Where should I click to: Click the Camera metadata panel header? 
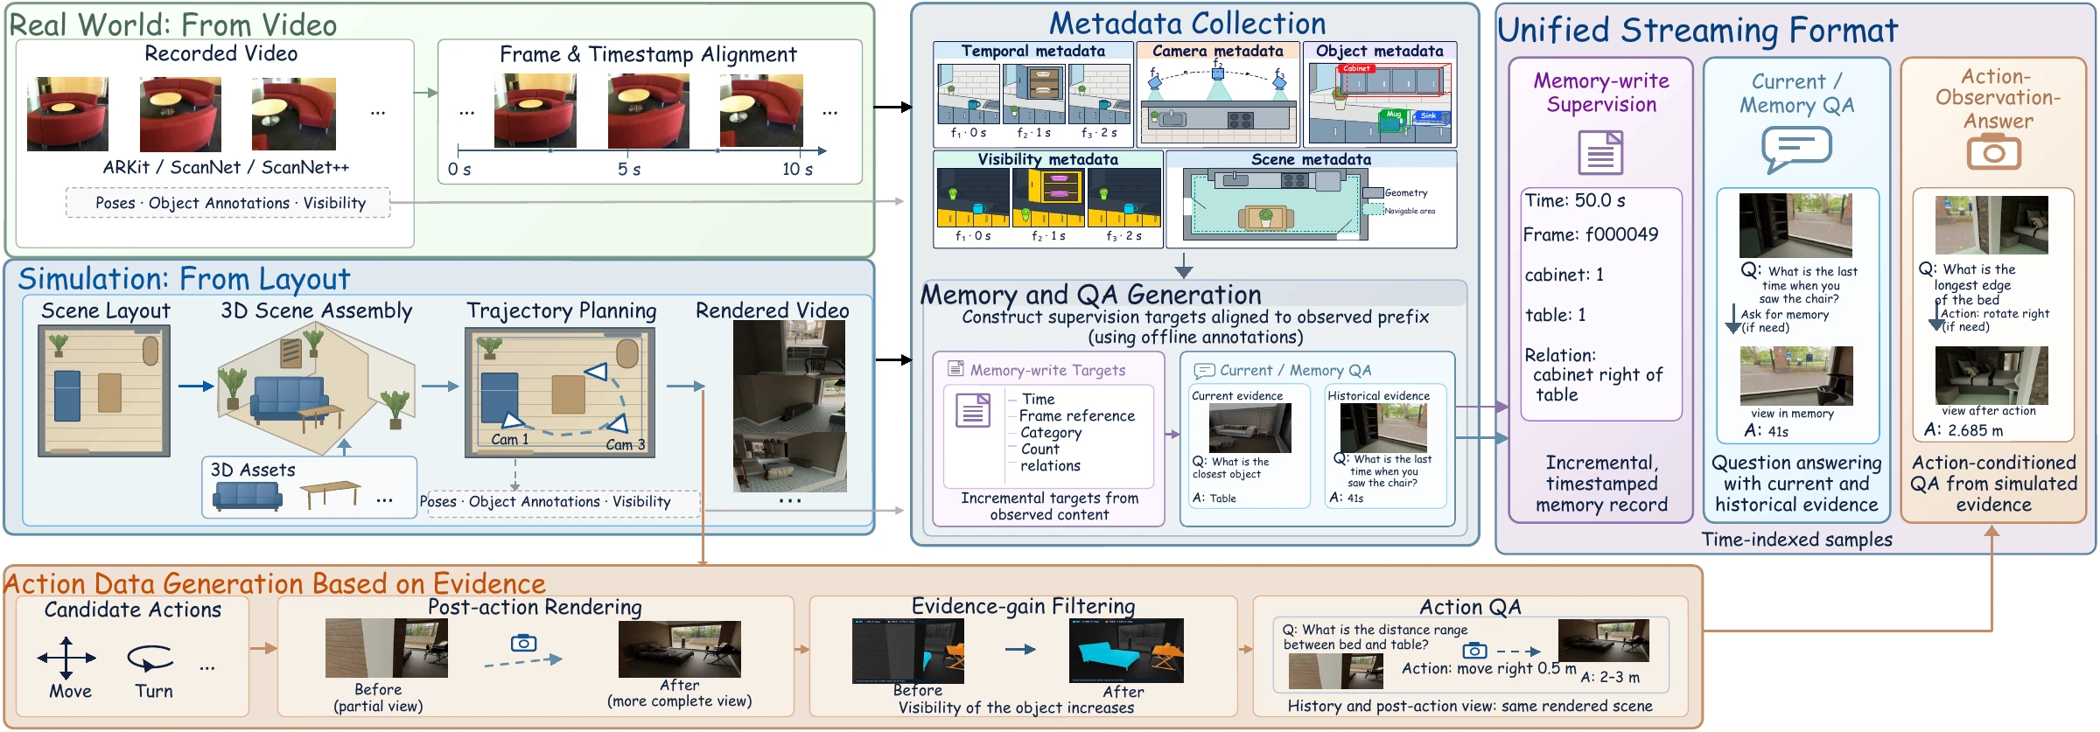point(1217,51)
